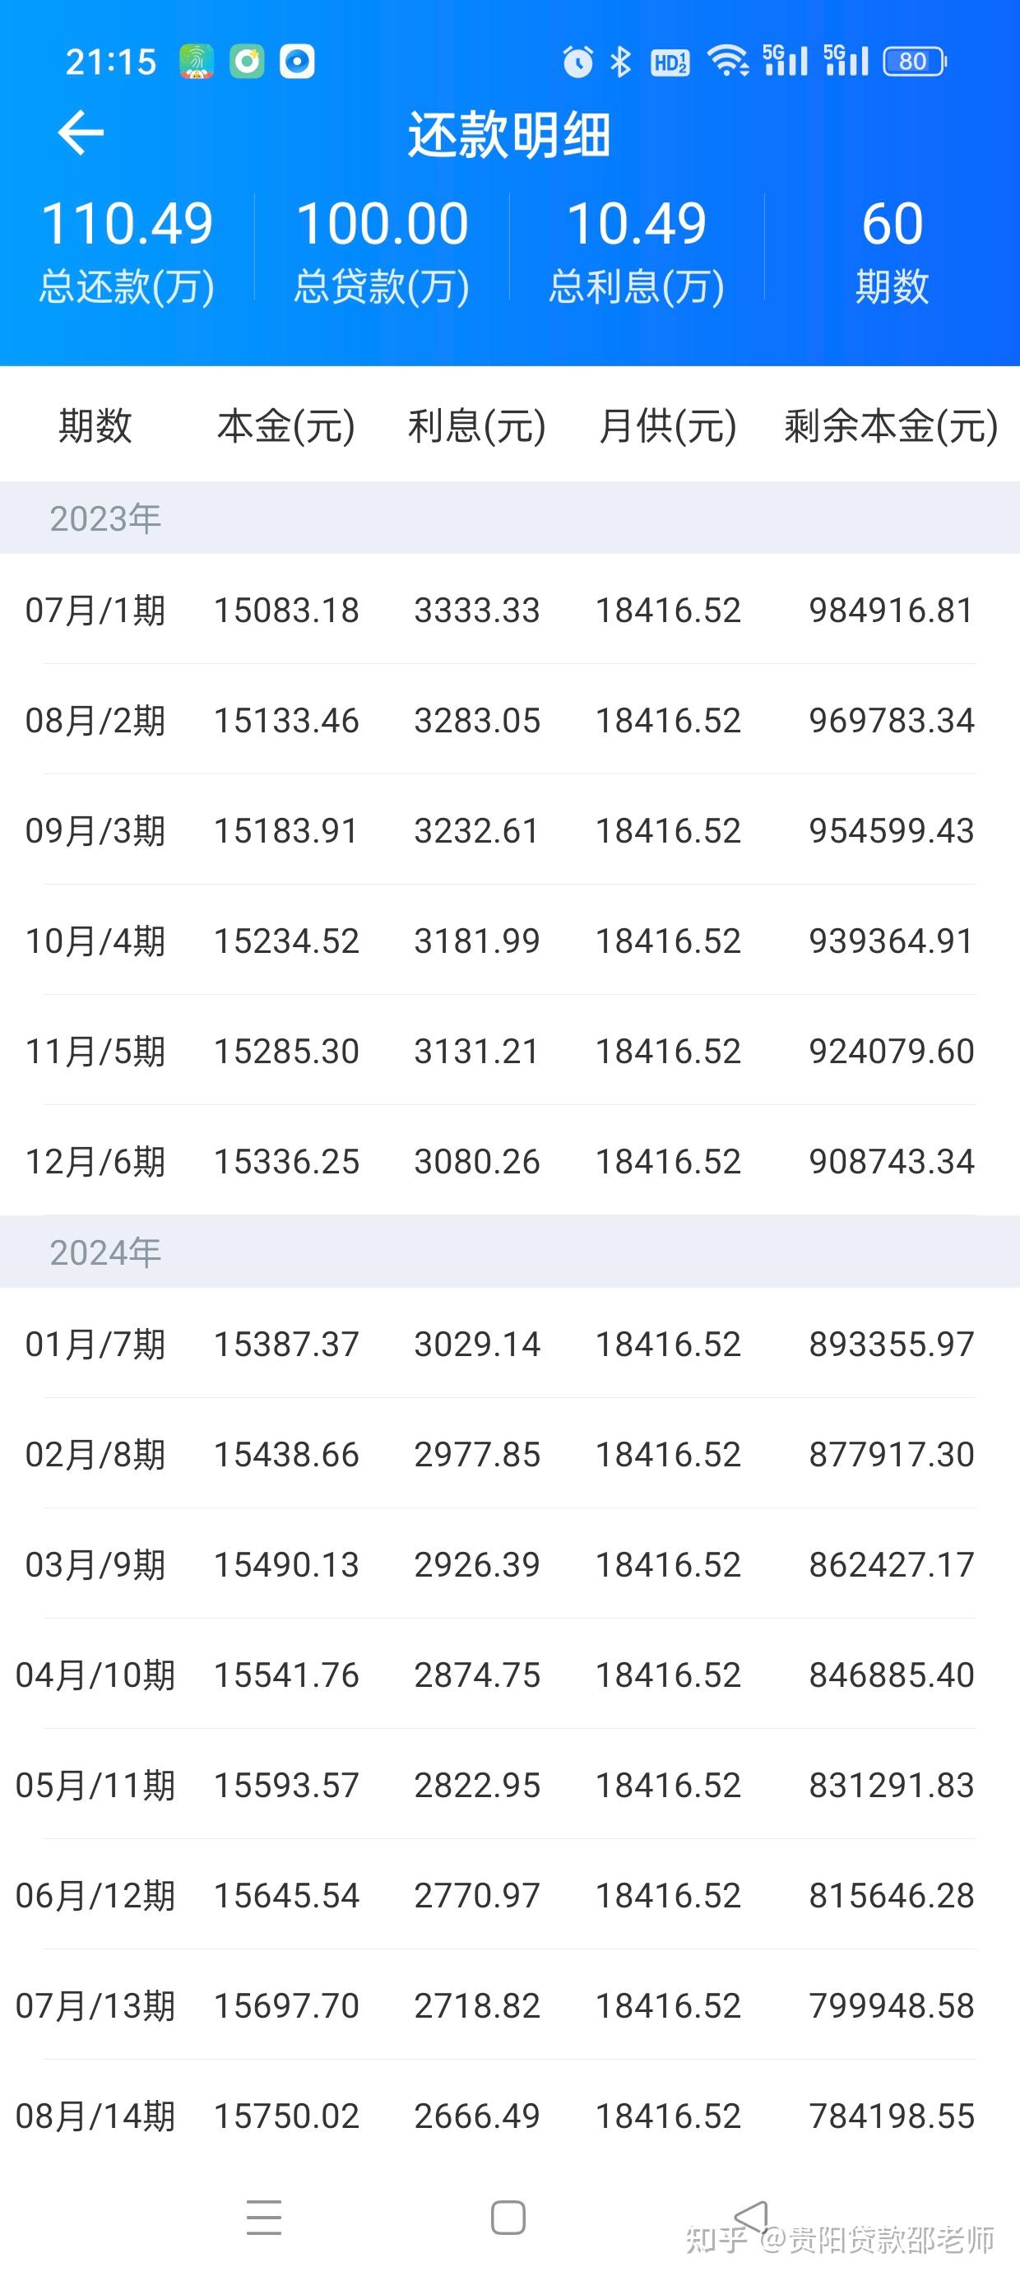Tap the triangle back navigation button
The height and width of the screenshot is (2281, 1020).
coord(751,2218)
